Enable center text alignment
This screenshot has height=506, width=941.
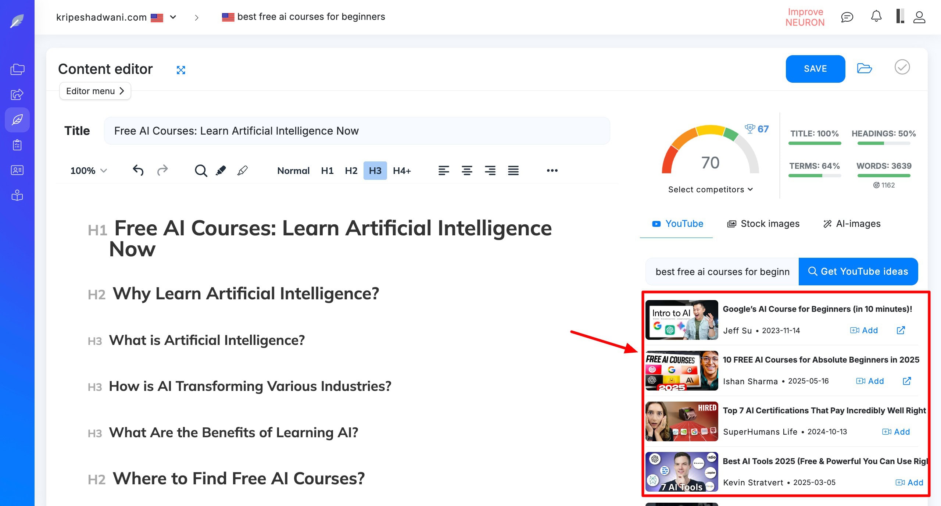click(467, 170)
